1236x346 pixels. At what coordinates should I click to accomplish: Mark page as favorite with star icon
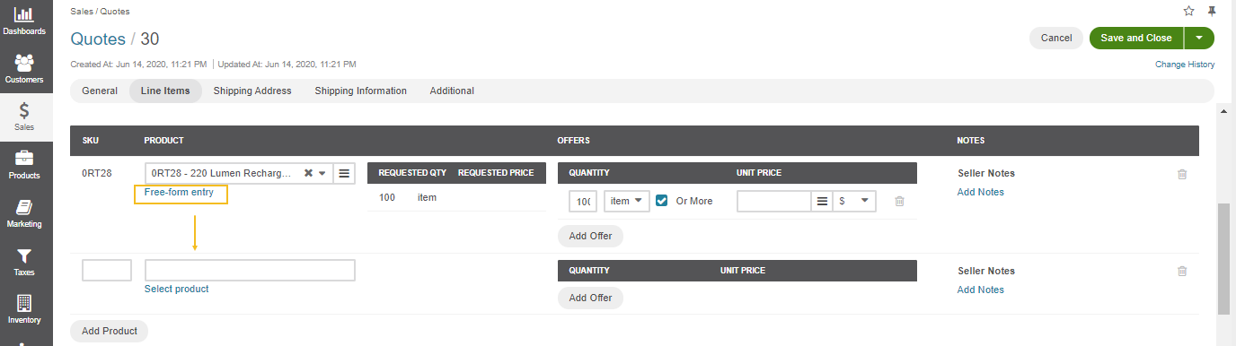pos(1188,11)
